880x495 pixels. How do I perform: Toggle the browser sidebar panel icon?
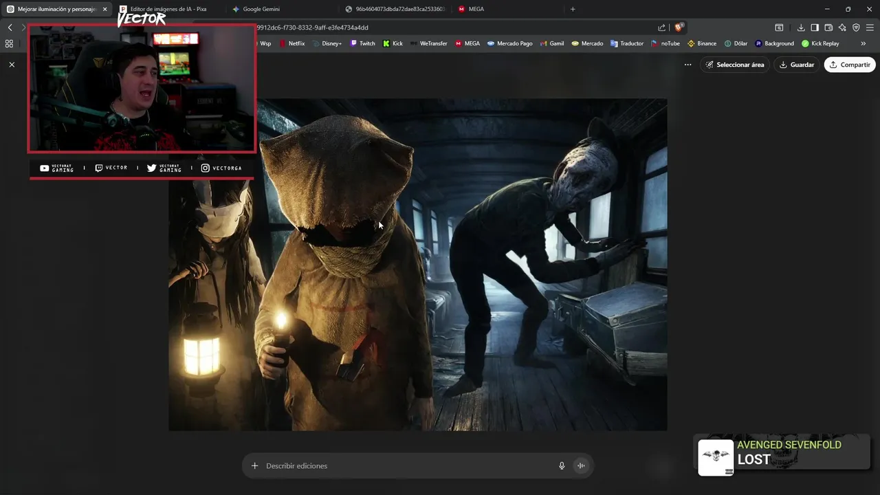tap(815, 27)
